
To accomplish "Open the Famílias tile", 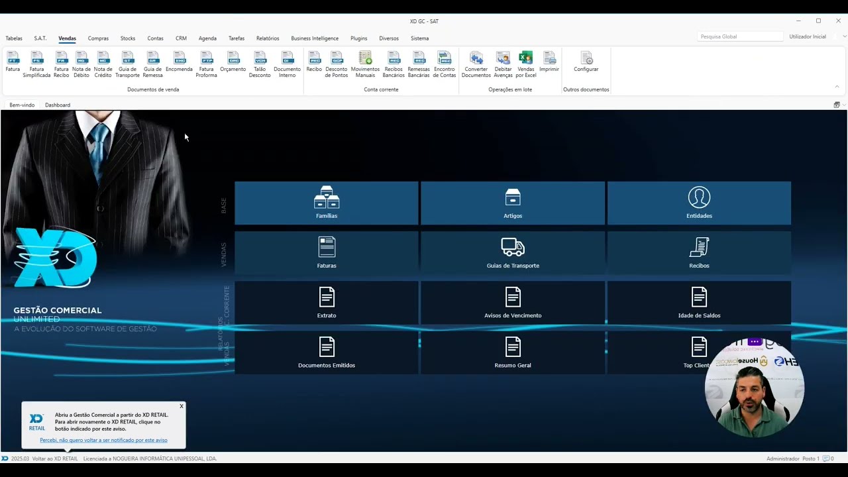I will 327,203.
